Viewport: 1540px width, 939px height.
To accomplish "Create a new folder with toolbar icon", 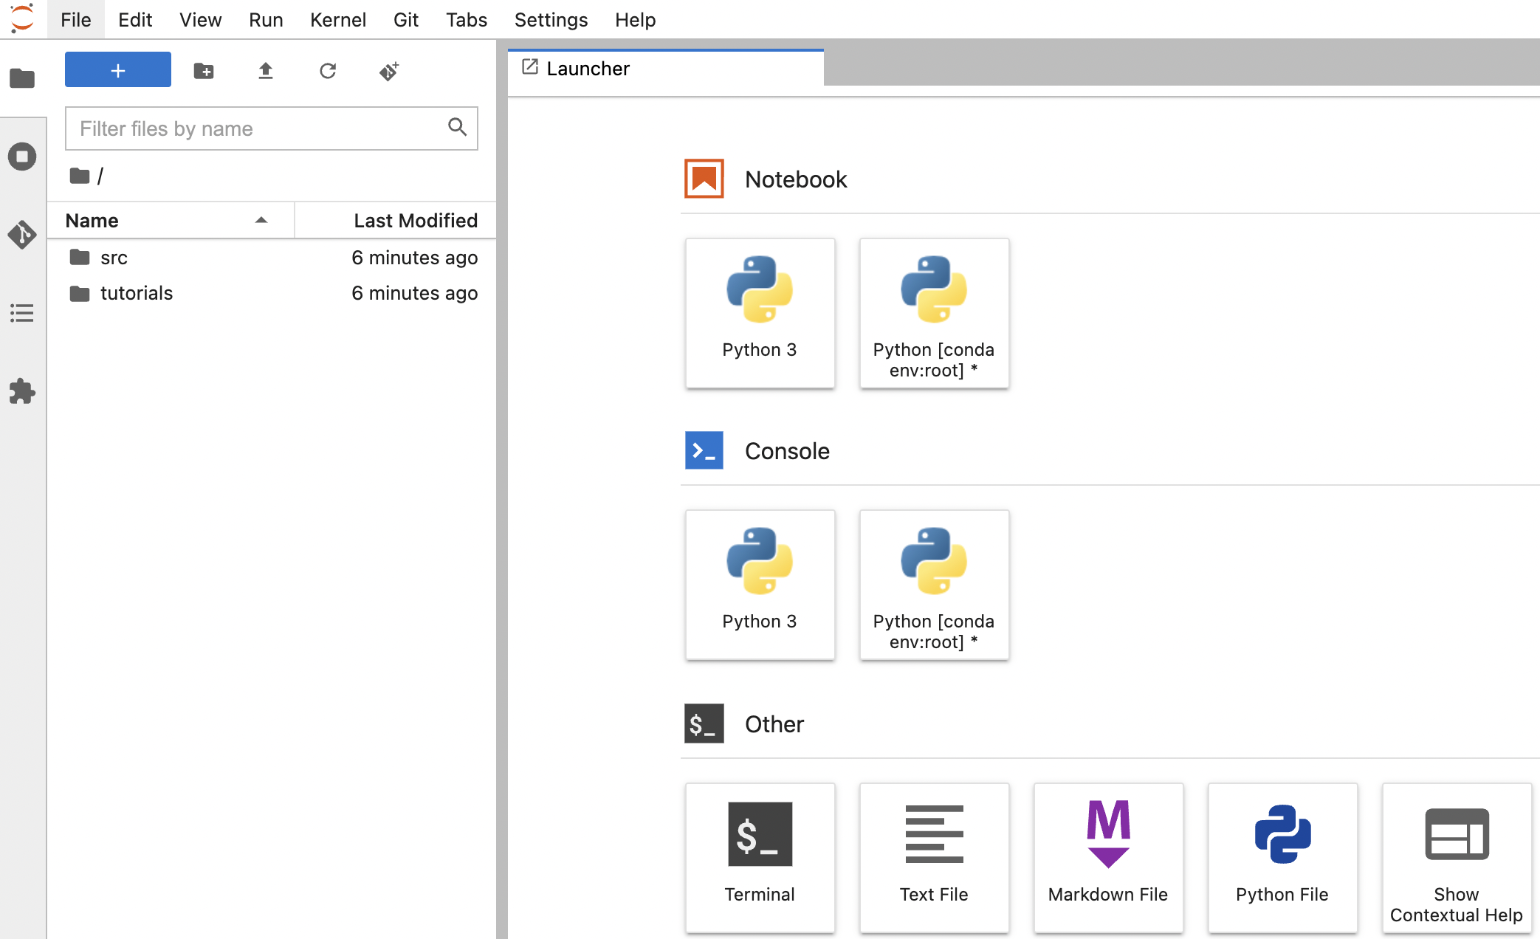I will pos(204,71).
